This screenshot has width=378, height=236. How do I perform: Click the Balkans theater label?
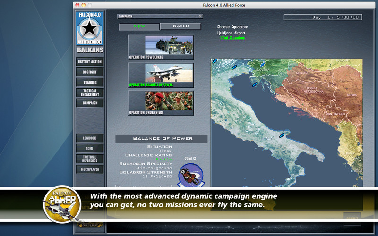(x=90, y=50)
